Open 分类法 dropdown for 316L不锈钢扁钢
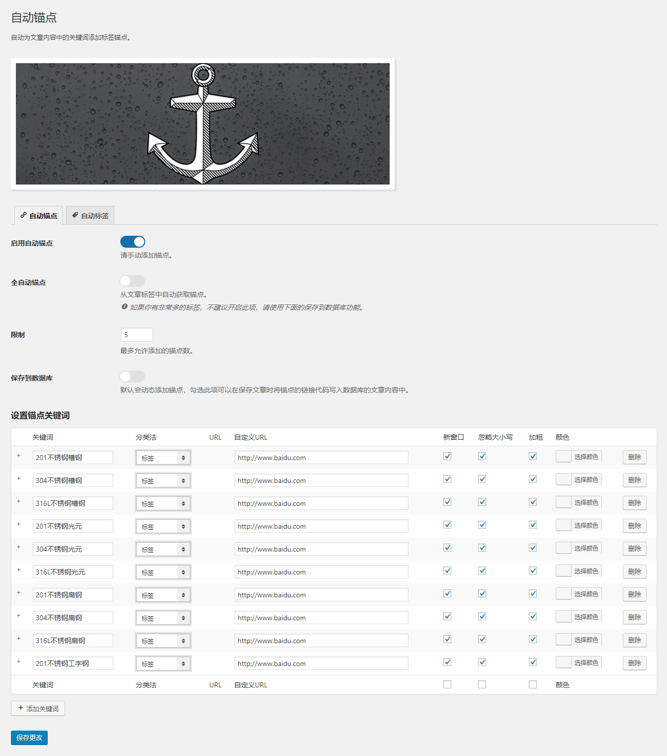667x756 pixels. click(163, 641)
